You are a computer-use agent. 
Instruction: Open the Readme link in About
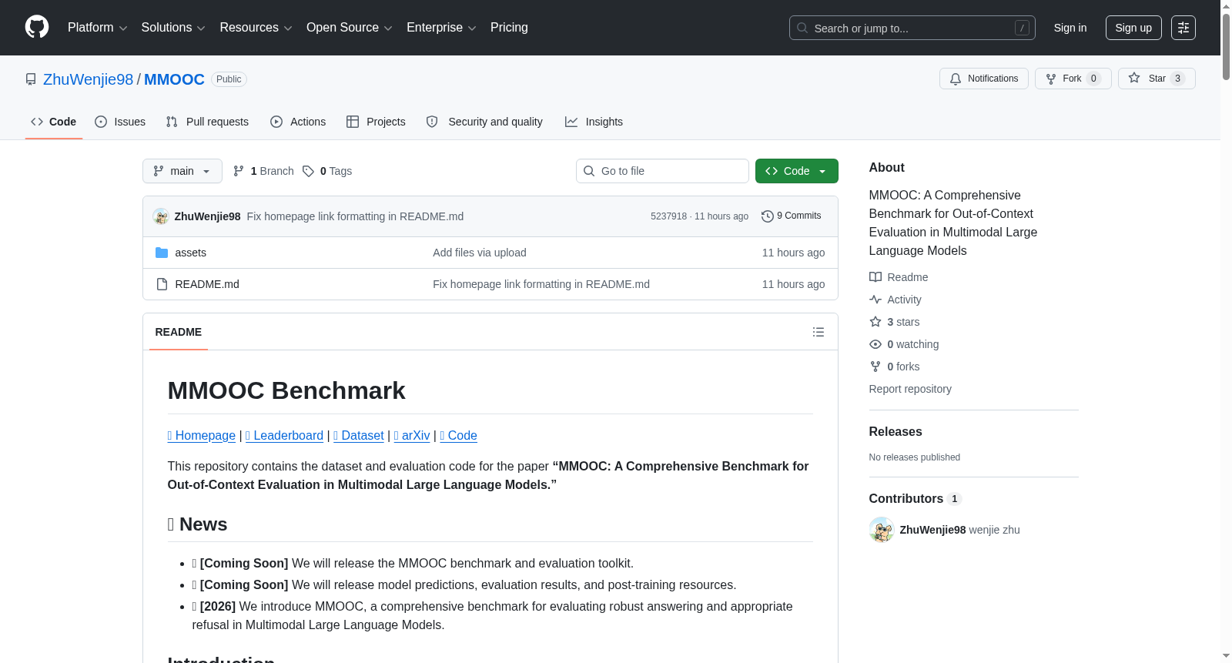(899, 277)
